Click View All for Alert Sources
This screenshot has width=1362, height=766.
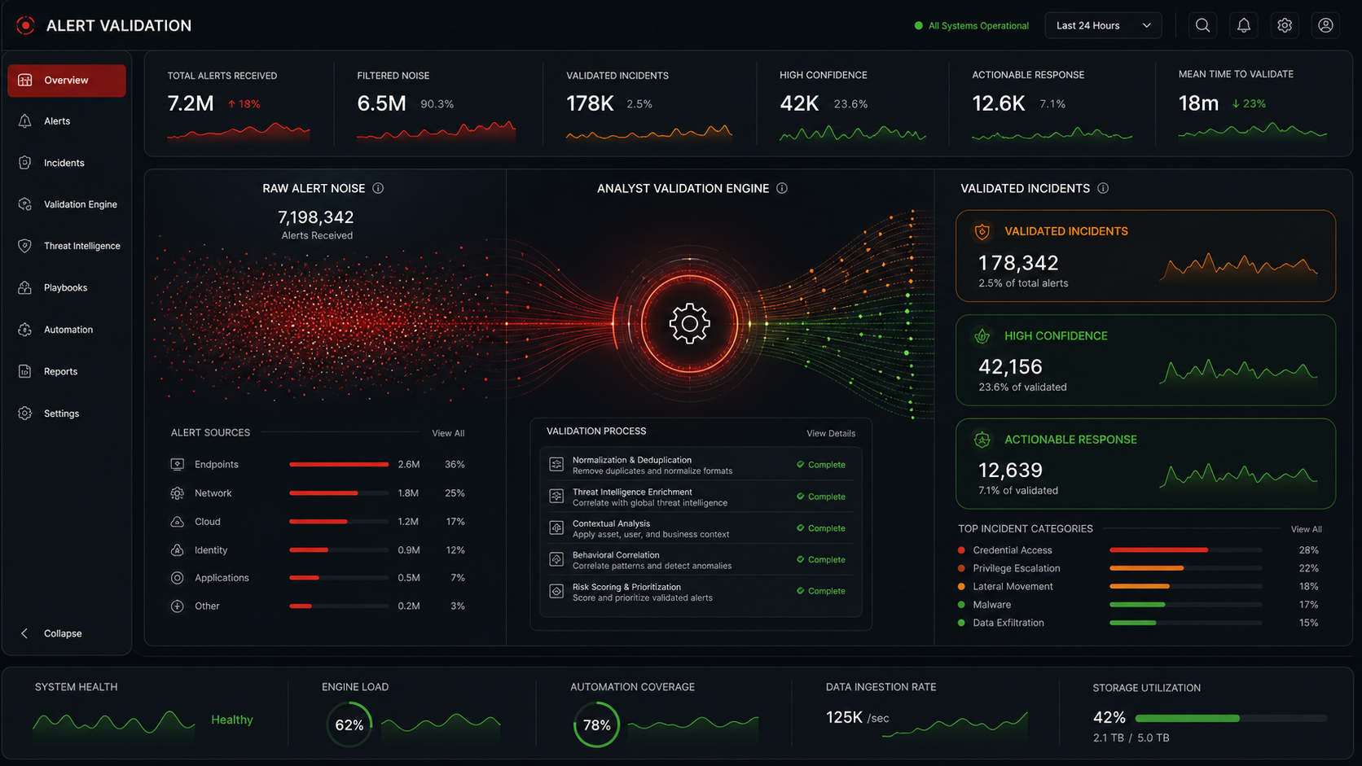click(x=448, y=433)
